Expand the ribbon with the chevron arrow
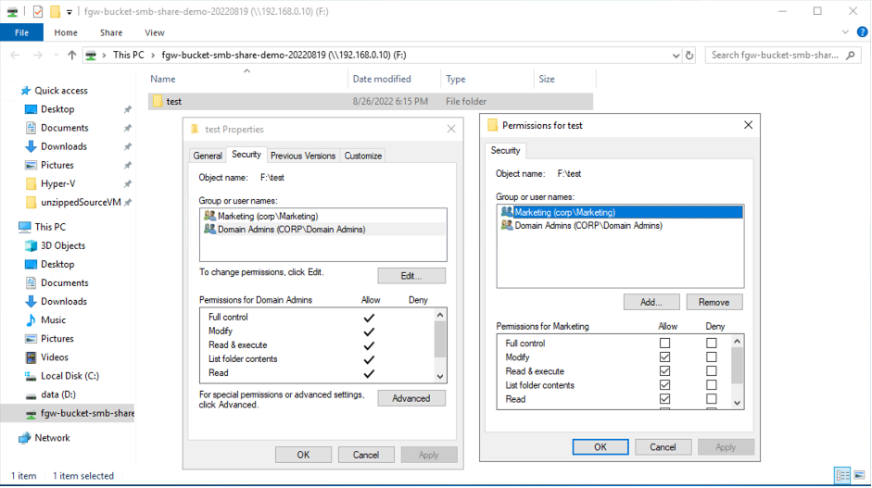 845,32
